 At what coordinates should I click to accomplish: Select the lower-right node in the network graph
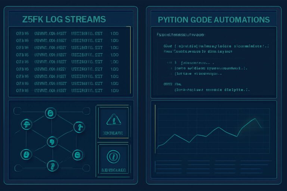coord(78,155)
